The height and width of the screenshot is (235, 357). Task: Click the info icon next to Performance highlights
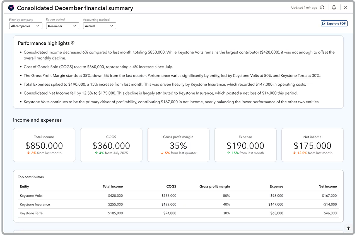[73, 43]
